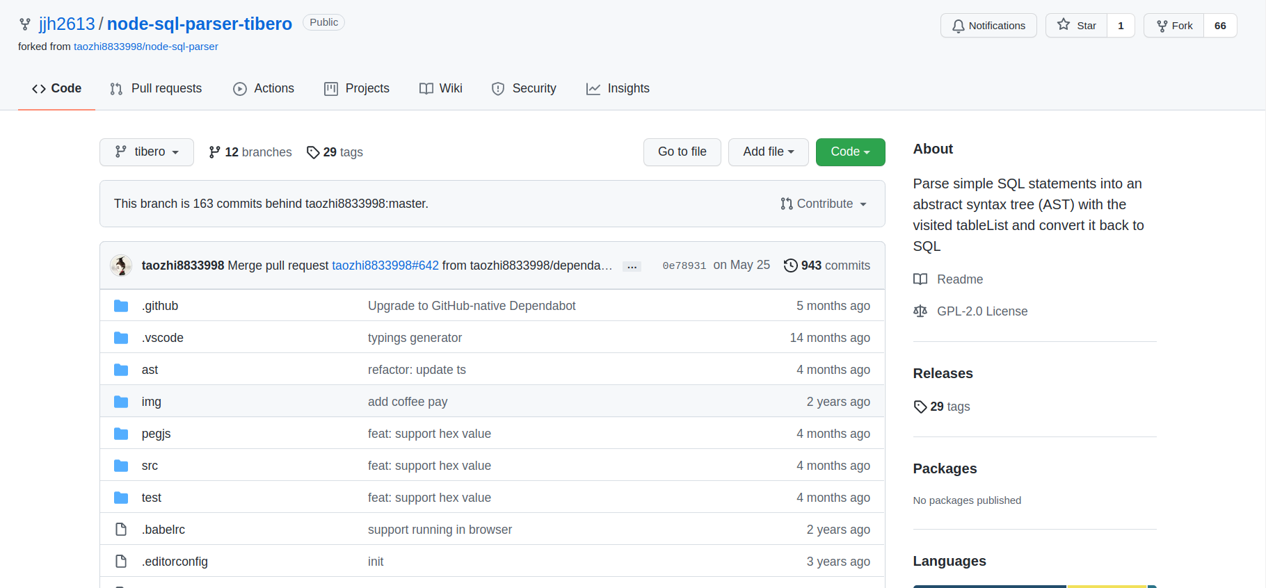Open node-sql-parser-tibero repository link
The width and height of the screenshot is (1266, 588).
tap(200, 24)
